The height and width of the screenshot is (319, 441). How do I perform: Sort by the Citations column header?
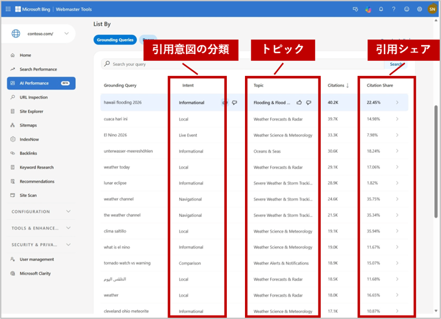(338, 85)
